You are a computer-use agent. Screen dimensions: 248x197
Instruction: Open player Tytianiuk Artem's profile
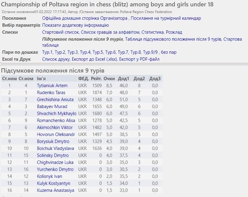coord(52,86)
